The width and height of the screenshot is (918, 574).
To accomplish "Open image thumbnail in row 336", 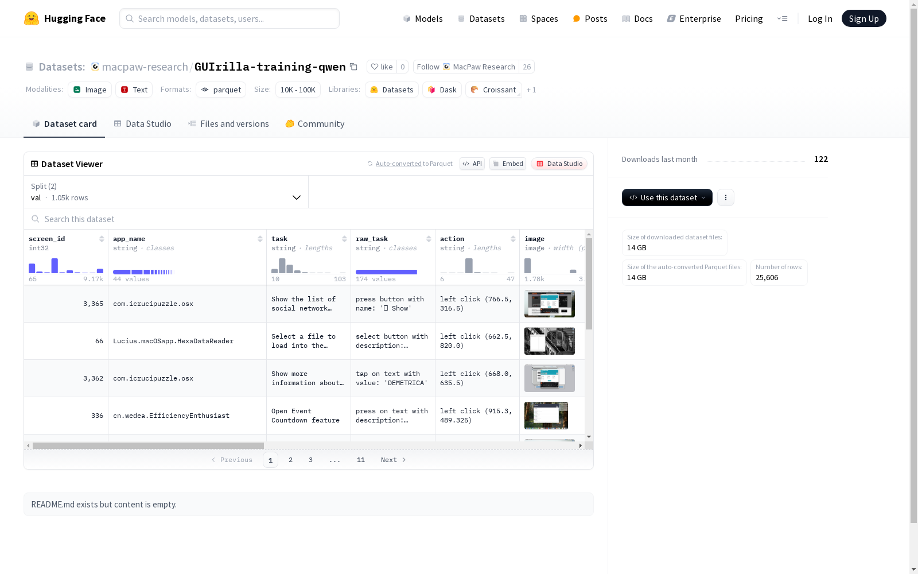I will pos(546,416).
